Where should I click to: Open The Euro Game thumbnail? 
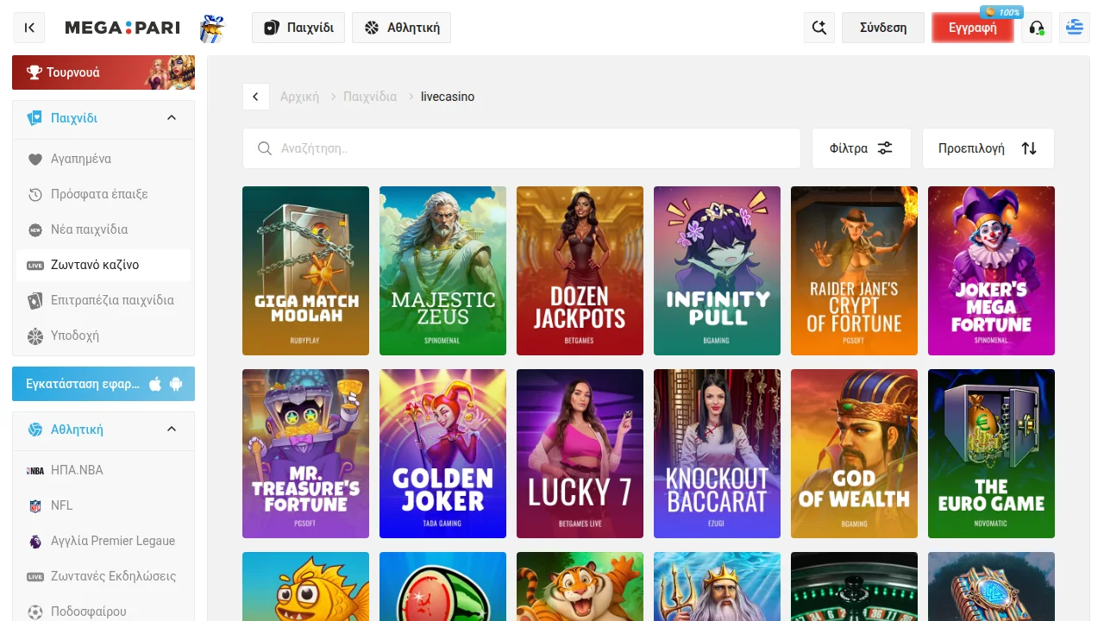(991, 454)
